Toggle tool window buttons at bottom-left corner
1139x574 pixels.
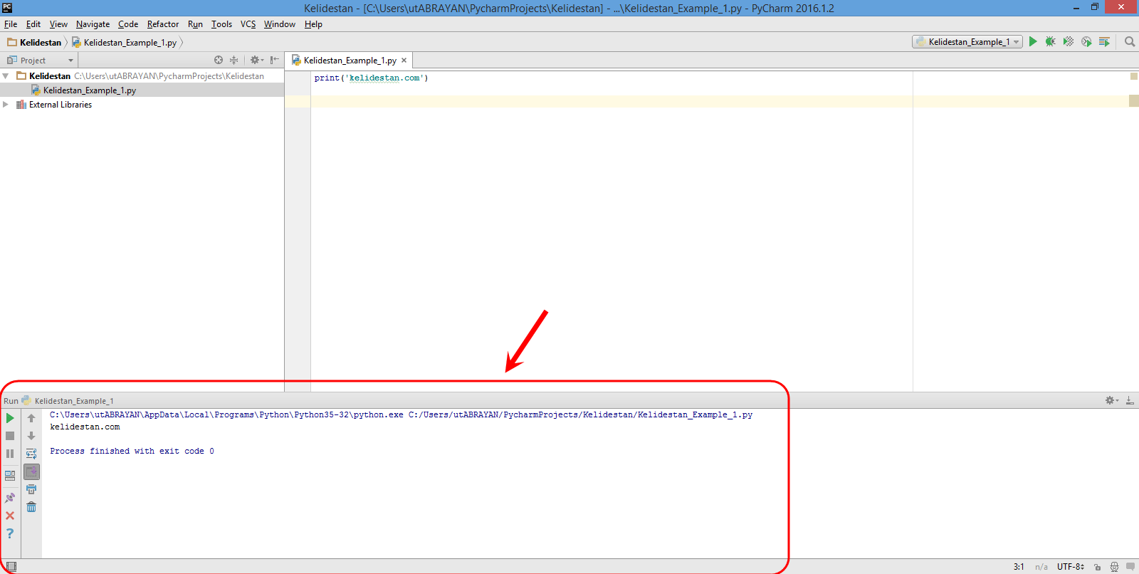pyautogui.click(x=11, y=567)
